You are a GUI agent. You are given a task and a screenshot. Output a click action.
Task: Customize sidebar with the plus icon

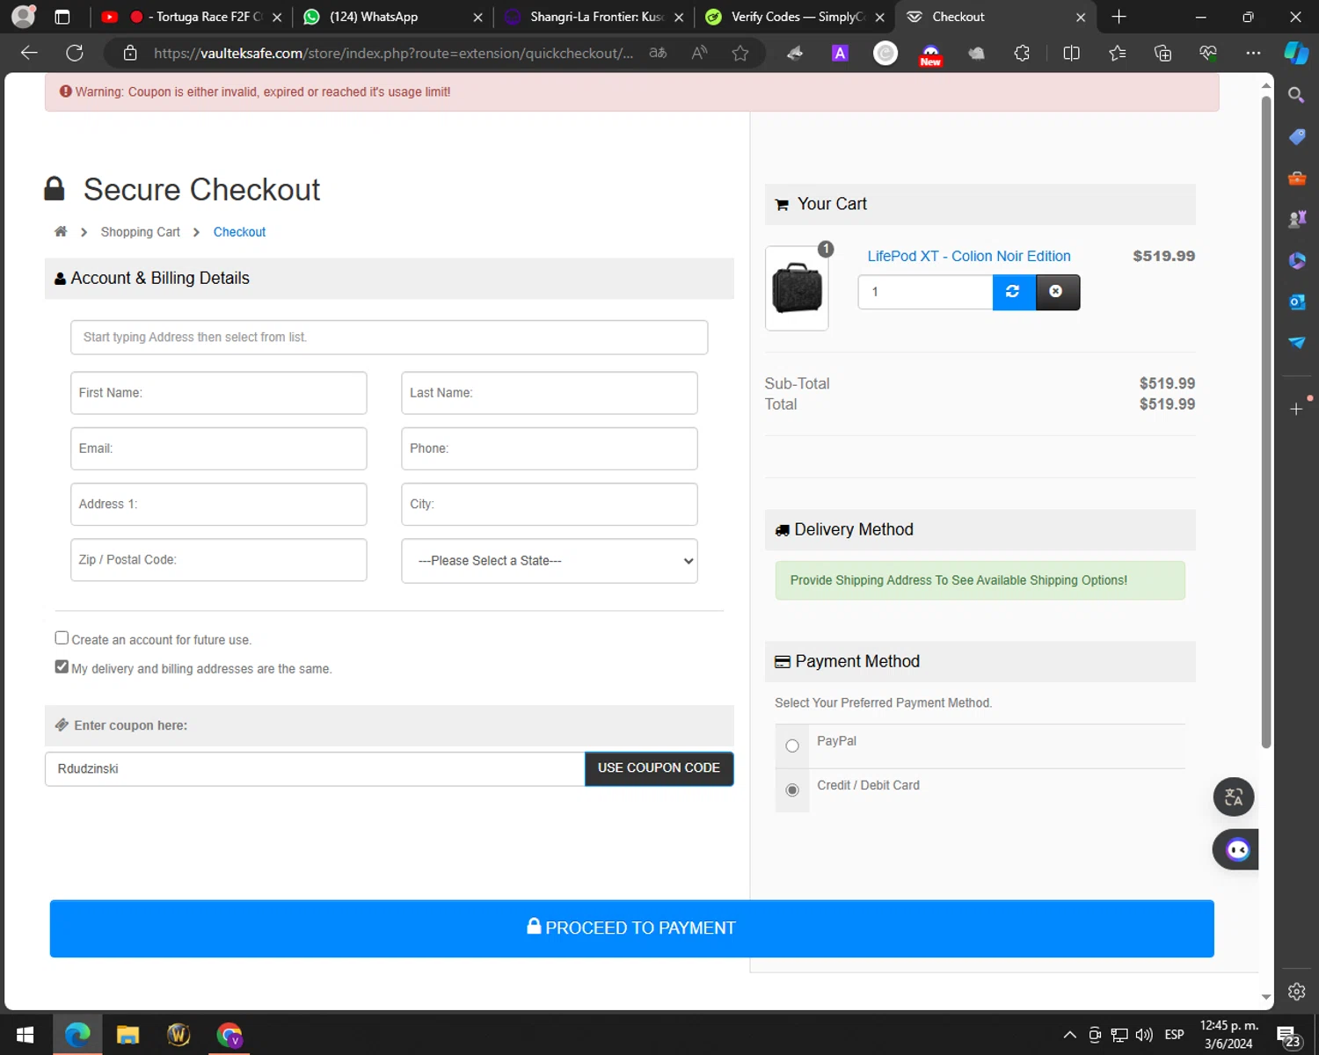[x=1296, y=409]
